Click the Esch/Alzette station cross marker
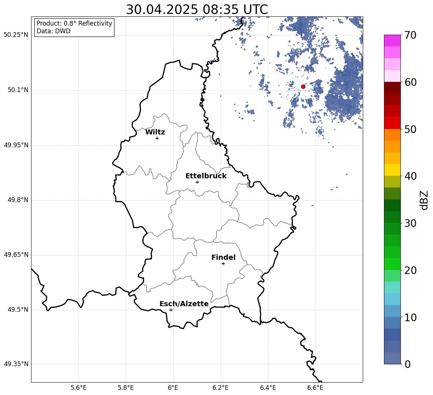 [171, 310]
